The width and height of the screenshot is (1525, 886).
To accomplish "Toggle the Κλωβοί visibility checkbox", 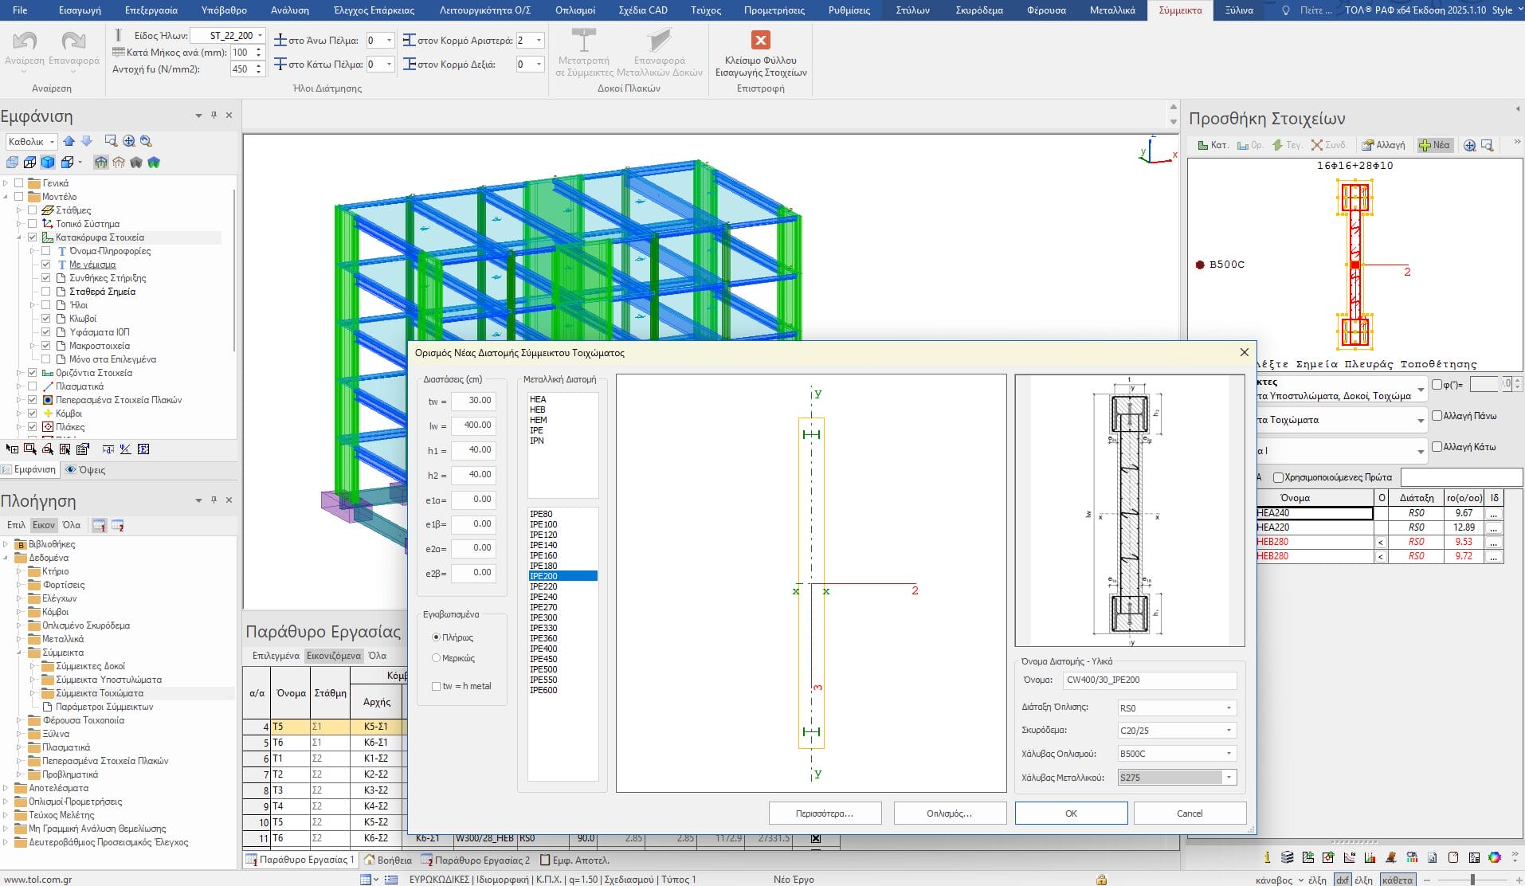I will coord(46,319).
